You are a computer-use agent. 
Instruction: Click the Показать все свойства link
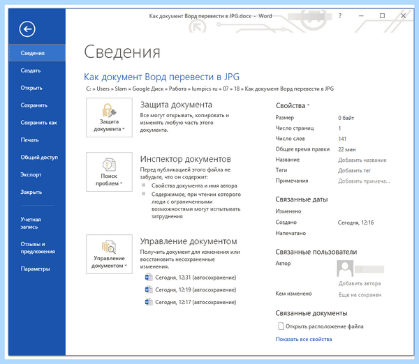pyautogui.click(x=304, y=339)
